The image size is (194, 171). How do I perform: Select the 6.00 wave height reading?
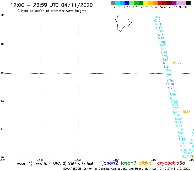(177, 119)
